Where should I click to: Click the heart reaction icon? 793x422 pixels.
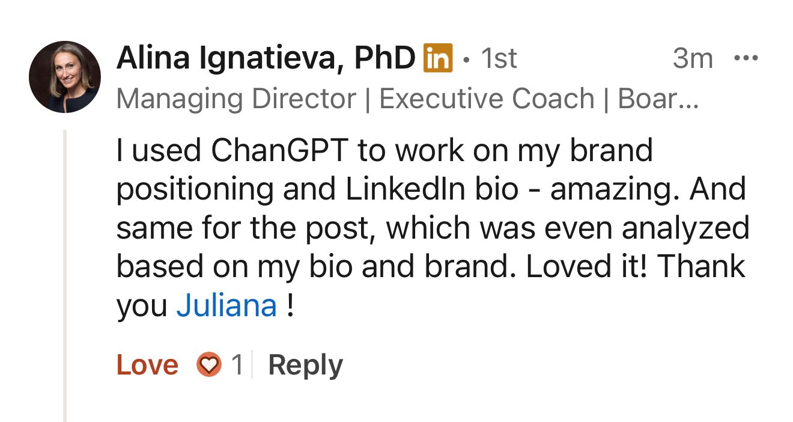(209, 365)
